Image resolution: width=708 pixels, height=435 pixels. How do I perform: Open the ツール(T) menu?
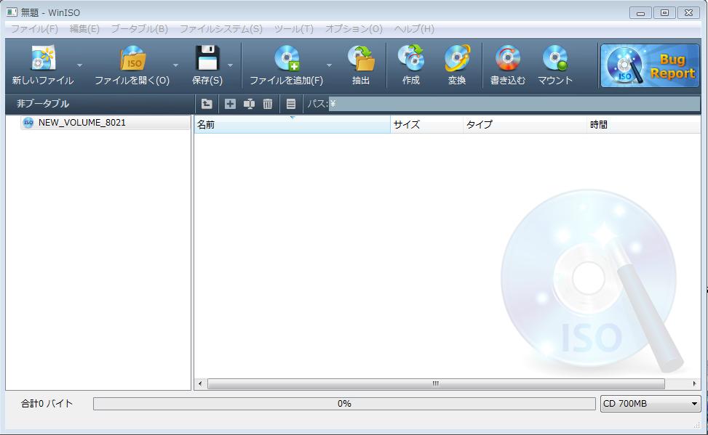click(x=294, y=29)
